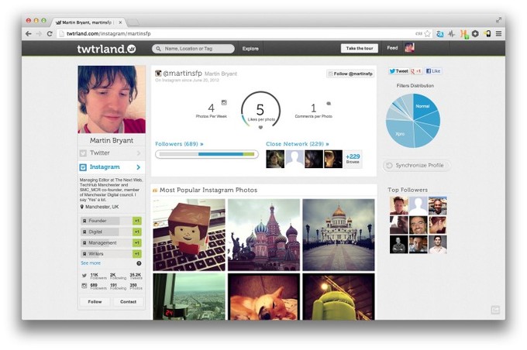527x350 pixels.
Task: Endorse the Digital skill with +1
Action: click(x=137, y=232)
